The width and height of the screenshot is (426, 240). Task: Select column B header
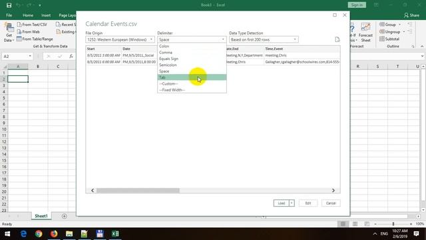click(x=38, y=67)
